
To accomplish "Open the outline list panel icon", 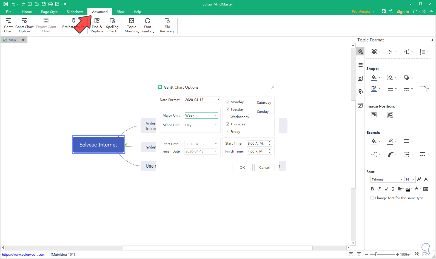I will 360,65.
